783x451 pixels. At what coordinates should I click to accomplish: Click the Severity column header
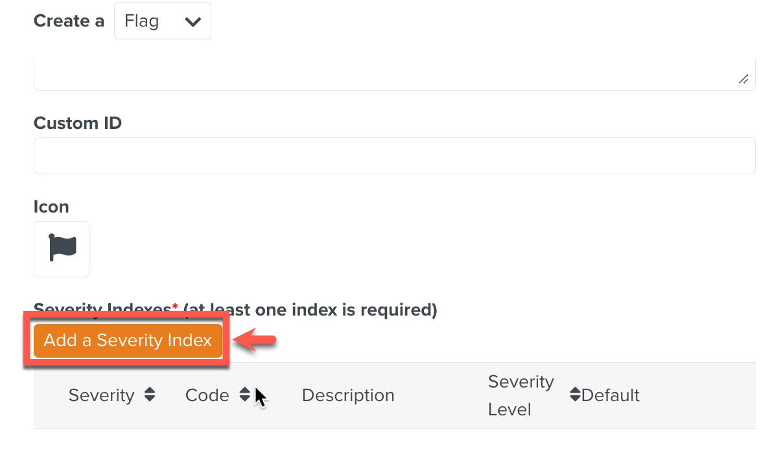(x=101, y=395)
